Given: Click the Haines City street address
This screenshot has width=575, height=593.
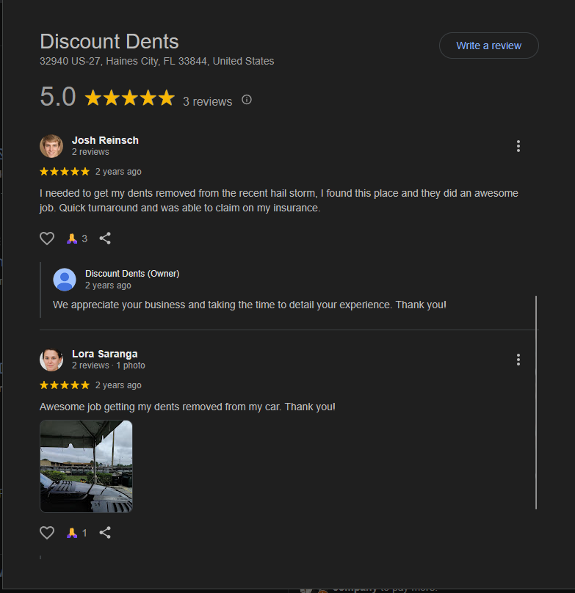Looking at the screenshot, I should click(x=156, y=61).
